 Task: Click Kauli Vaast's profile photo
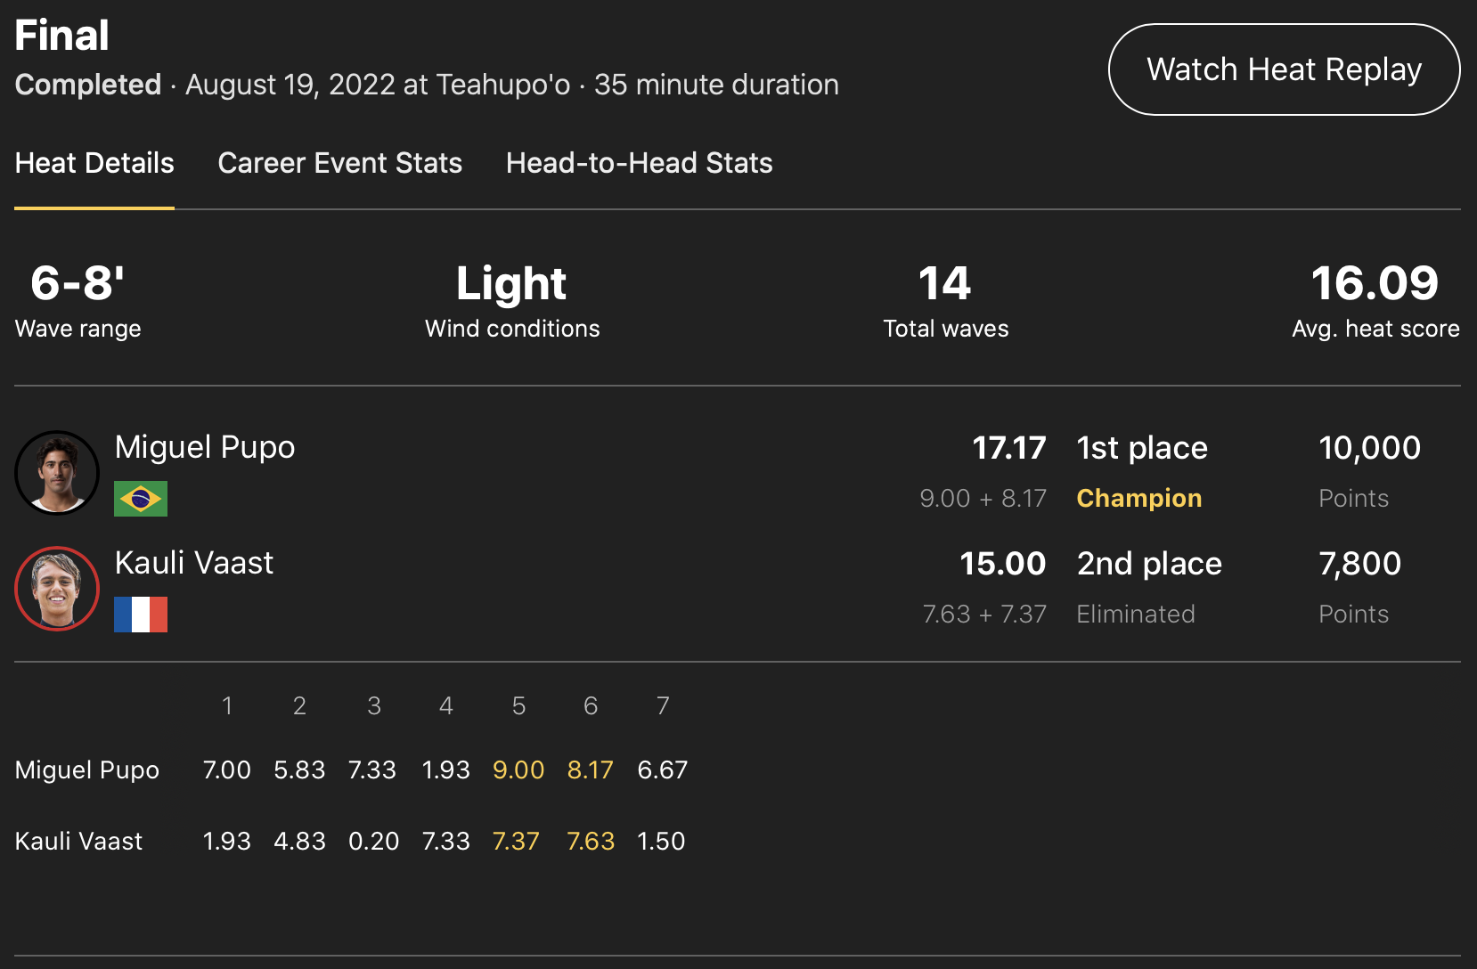click(57, 589)
